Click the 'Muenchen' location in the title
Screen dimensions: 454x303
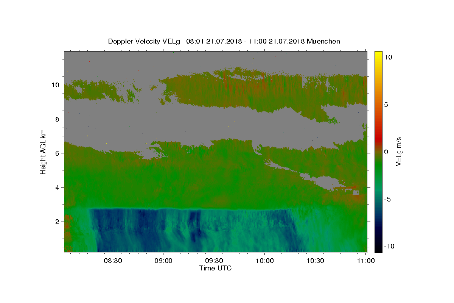pos(323,41)
